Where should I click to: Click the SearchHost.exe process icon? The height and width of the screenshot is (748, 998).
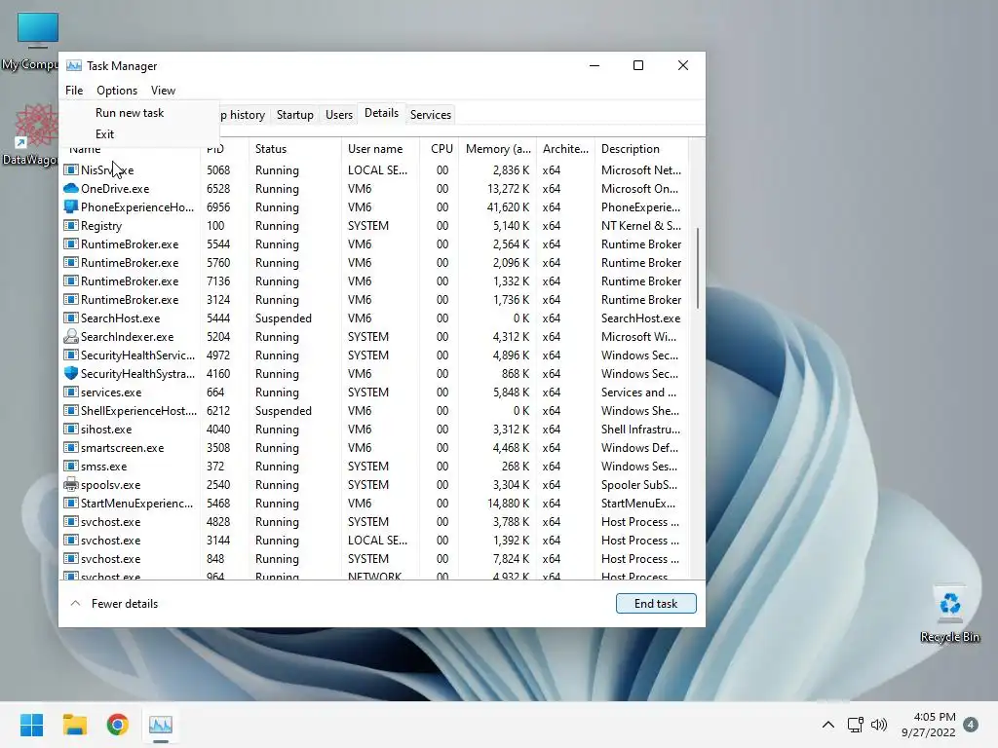(70, 318)
